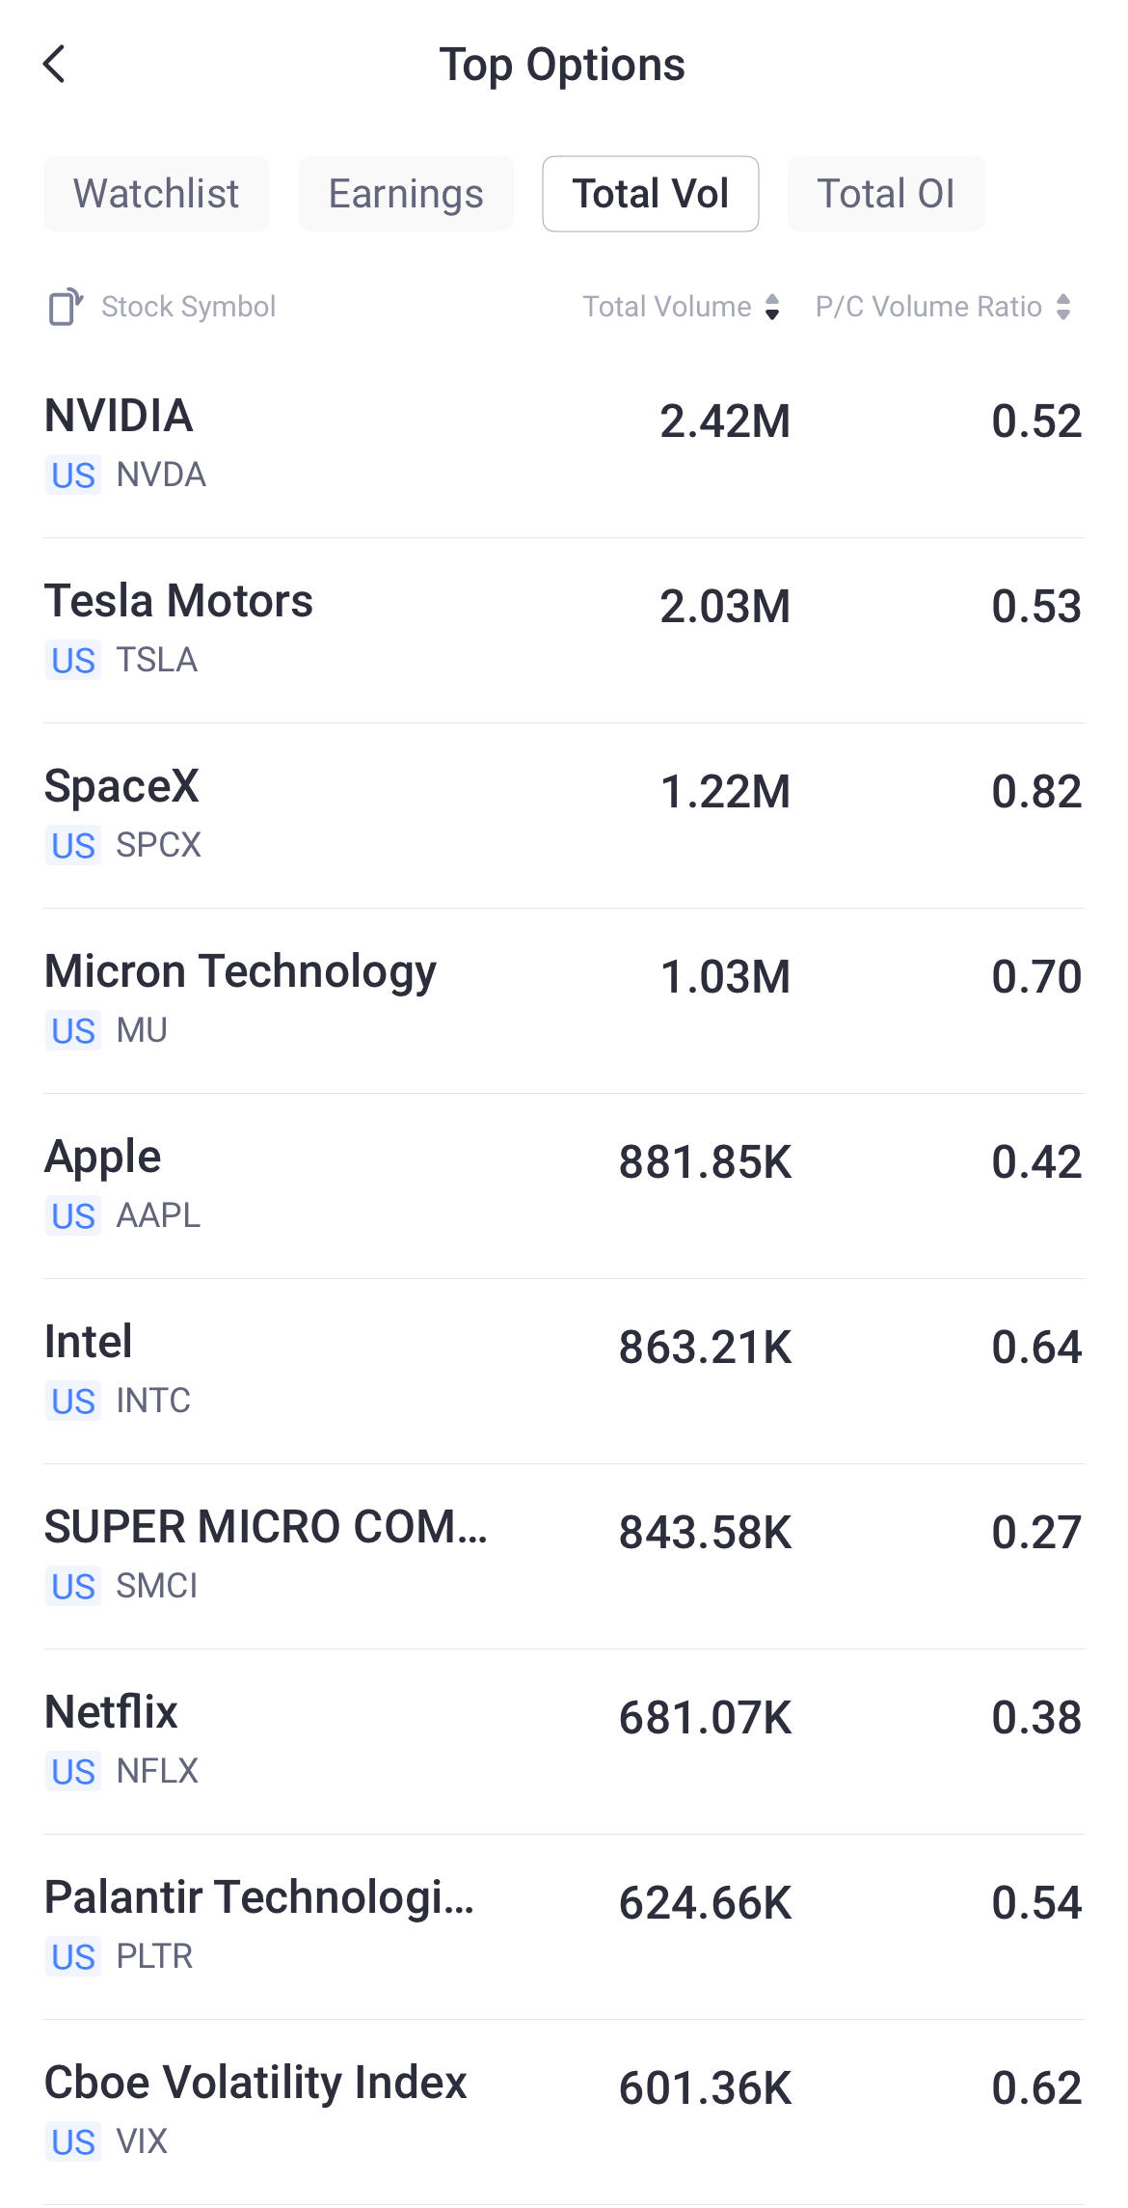Switch to the Watchlist tab

(156, 194)
